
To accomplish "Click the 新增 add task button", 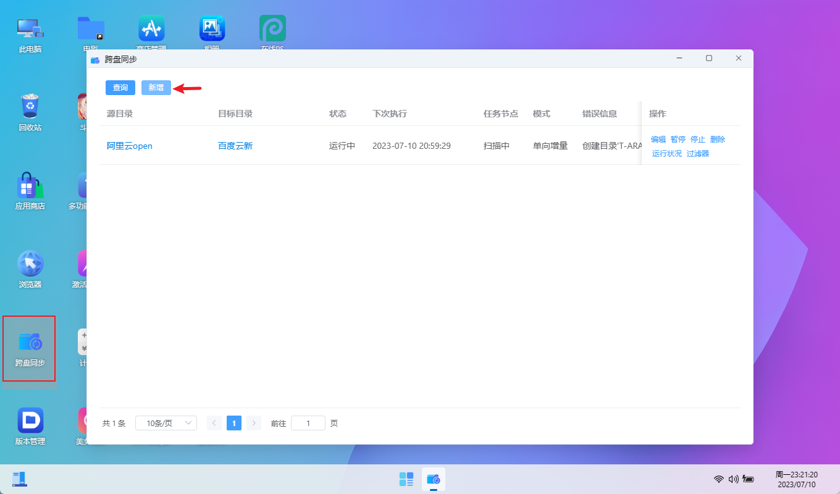I will click(156, 87).
